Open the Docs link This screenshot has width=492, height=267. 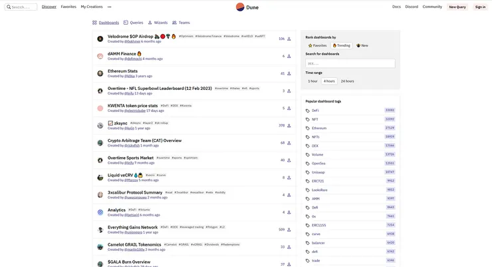click(396, 7)
